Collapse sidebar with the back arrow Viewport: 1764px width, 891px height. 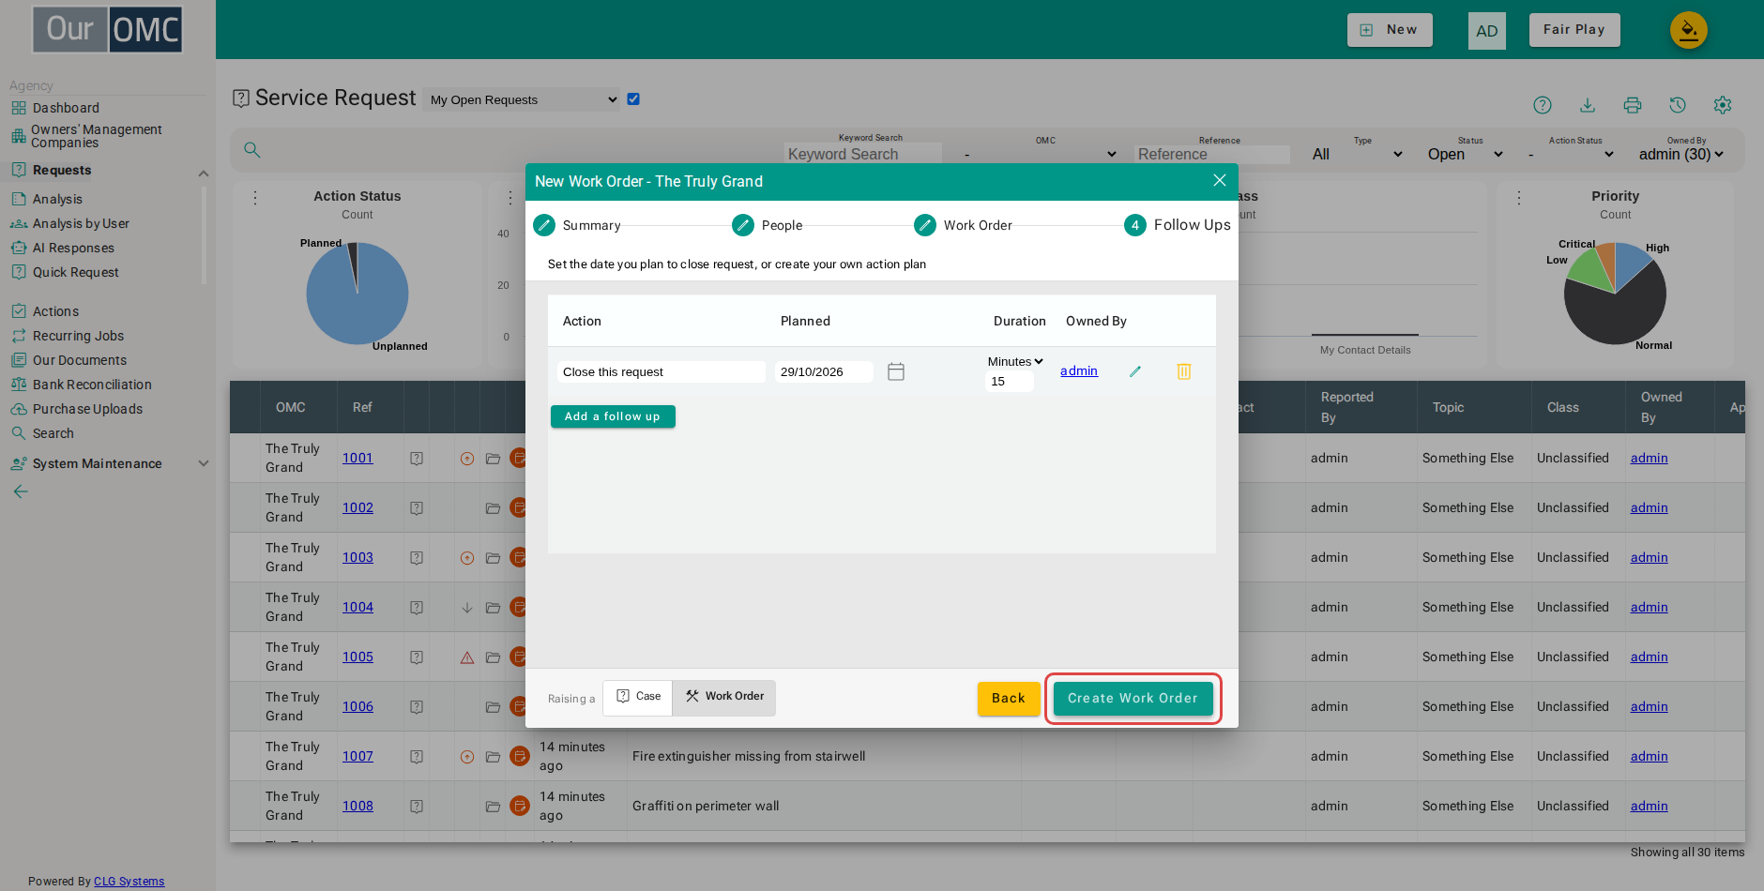point(21,491)
